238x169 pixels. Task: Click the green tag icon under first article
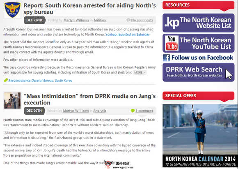click(6, 80)
